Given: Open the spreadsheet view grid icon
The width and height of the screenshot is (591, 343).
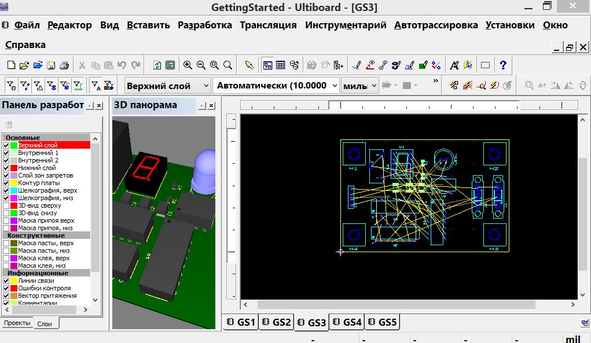Looking at the screenshot, I should point(280,65).
